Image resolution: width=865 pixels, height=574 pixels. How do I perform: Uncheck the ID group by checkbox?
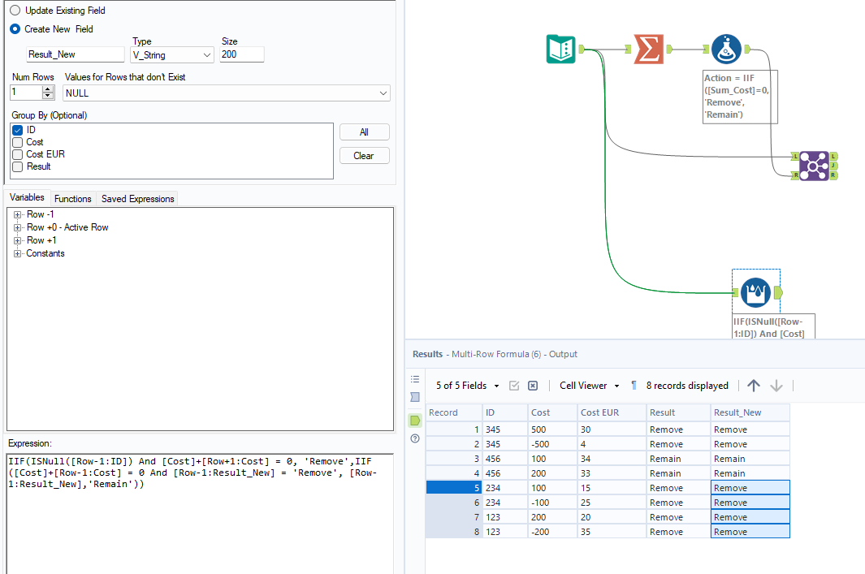pyautogui.click(x=17, y=130)
